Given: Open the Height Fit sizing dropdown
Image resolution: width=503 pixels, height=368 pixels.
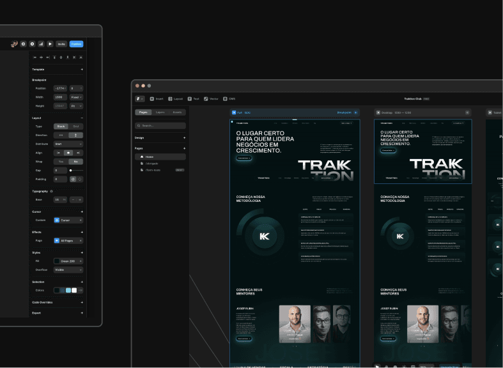Looking at the screenshot, I should 76,106.
